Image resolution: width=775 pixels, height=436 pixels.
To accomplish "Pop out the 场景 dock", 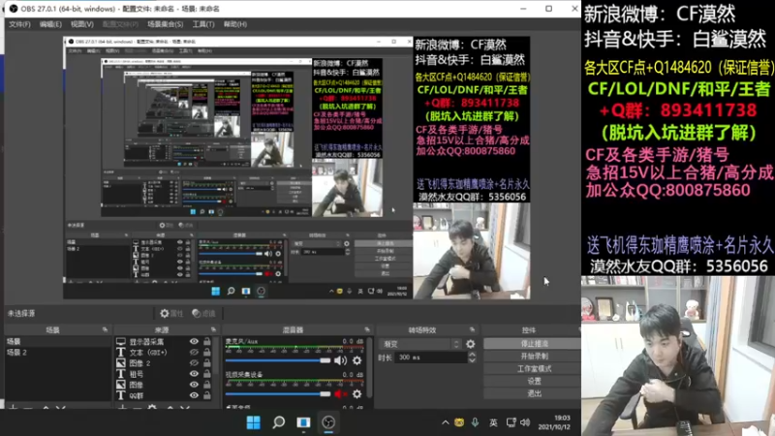I will coord(105,329).
